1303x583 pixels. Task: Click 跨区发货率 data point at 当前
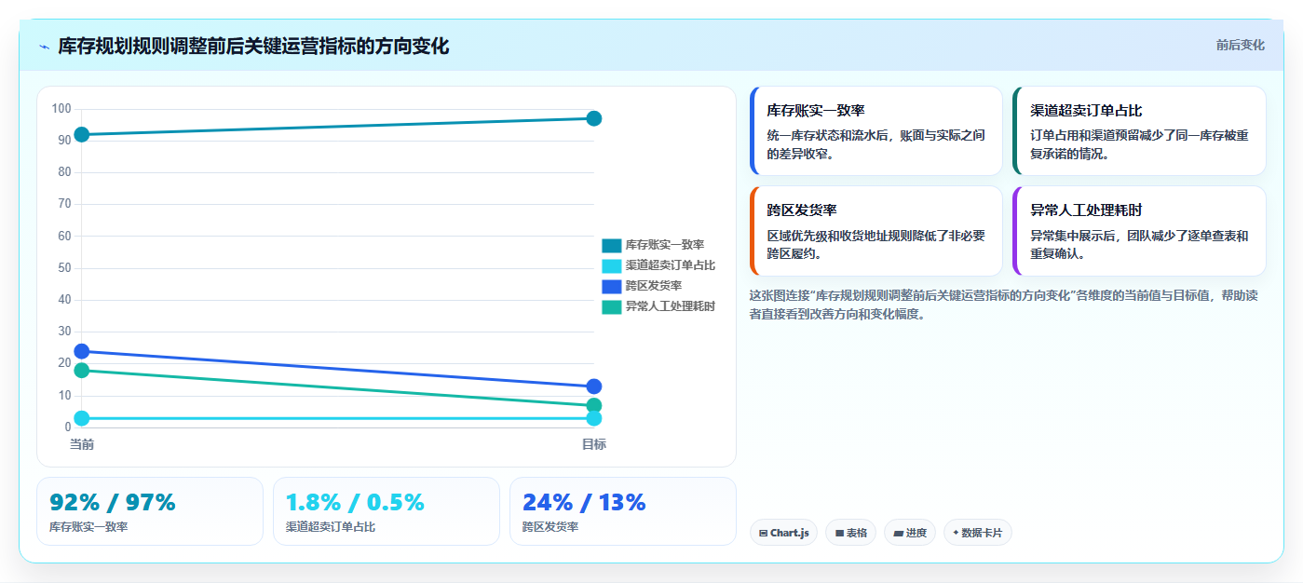click(82, 351)
